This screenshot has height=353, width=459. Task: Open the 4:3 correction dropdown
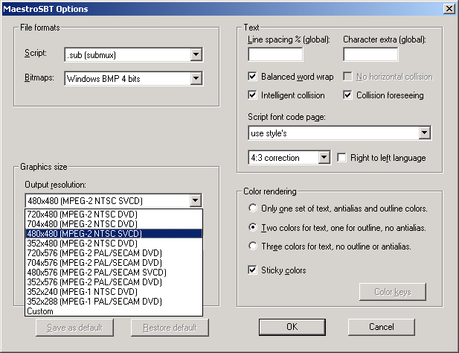[x=324, y=158]
